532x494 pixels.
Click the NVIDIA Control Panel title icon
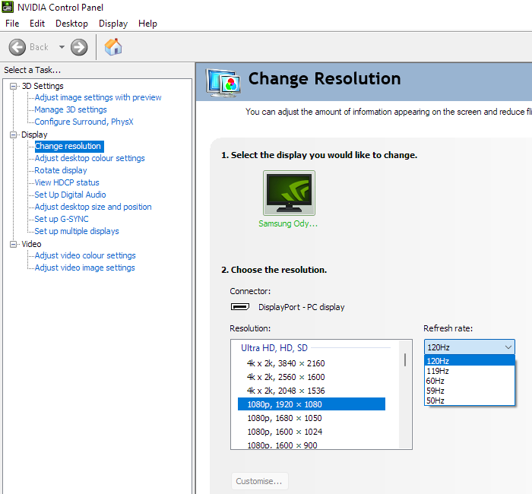(8, 7)
